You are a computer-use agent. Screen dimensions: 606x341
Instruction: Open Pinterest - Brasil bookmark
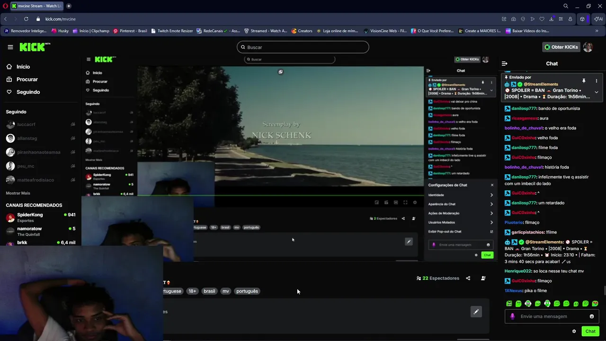[x=130, y=31]
